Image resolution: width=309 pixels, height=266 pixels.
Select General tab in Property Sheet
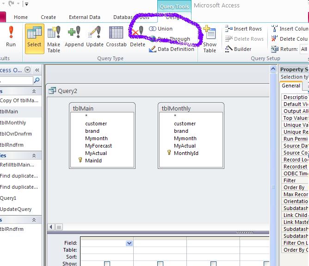pos(291,86)
